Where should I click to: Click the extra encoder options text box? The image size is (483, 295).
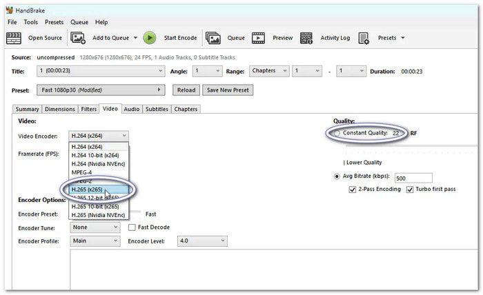pos(274,269)
